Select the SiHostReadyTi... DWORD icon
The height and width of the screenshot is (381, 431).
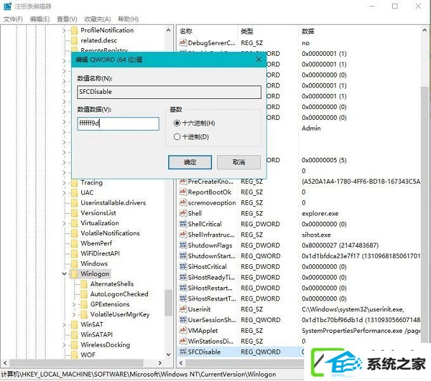pos(183,277)
